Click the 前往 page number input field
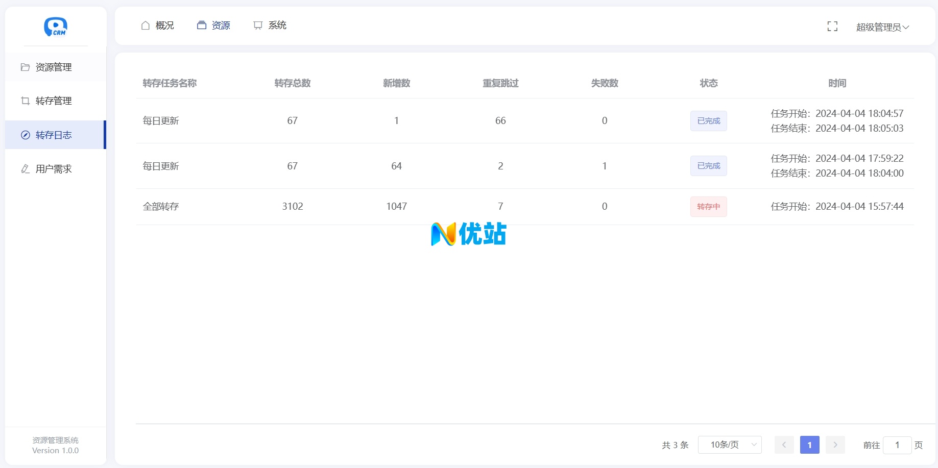 tap(897, 445)
